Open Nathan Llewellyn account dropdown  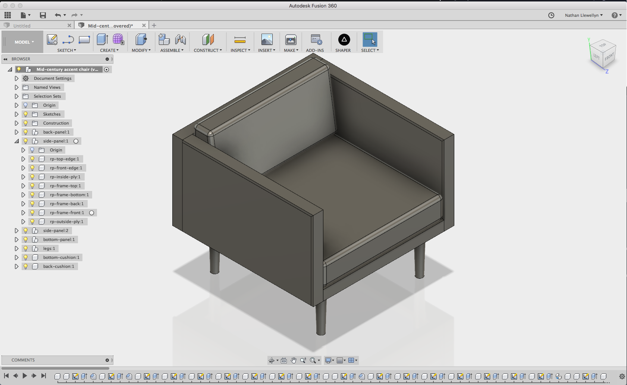coord(584,15)
